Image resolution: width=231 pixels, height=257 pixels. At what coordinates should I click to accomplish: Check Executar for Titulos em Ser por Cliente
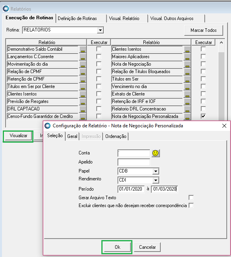tap(99, 86)
